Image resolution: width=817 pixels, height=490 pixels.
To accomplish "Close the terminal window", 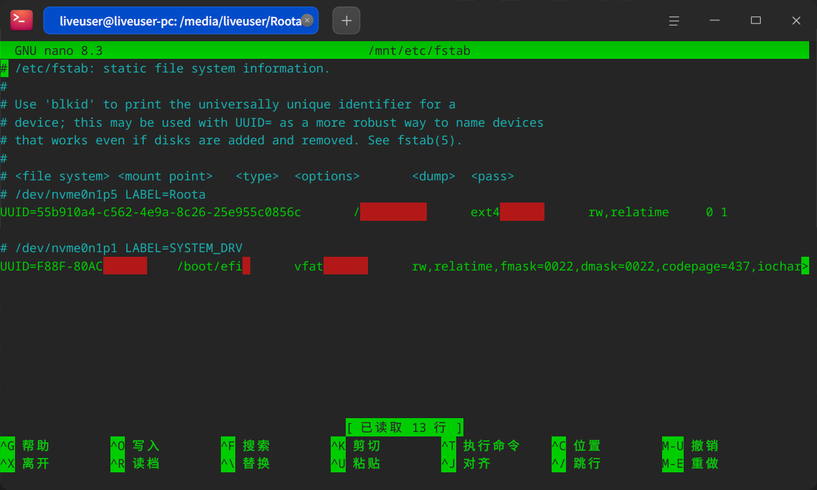I will click(796, 21).
